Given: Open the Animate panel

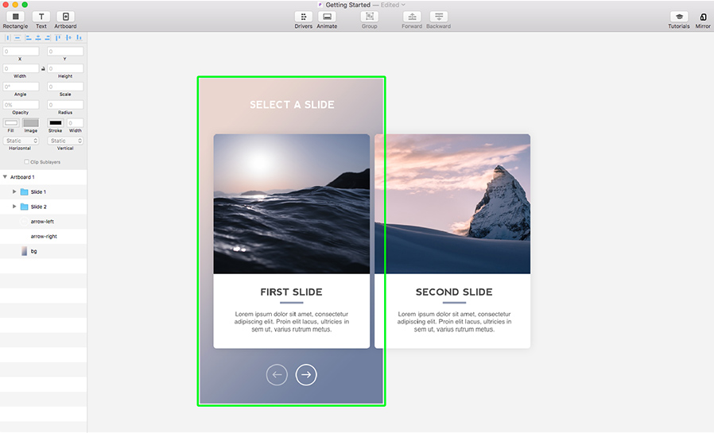Looking at the screenshot, I should 327,17.
